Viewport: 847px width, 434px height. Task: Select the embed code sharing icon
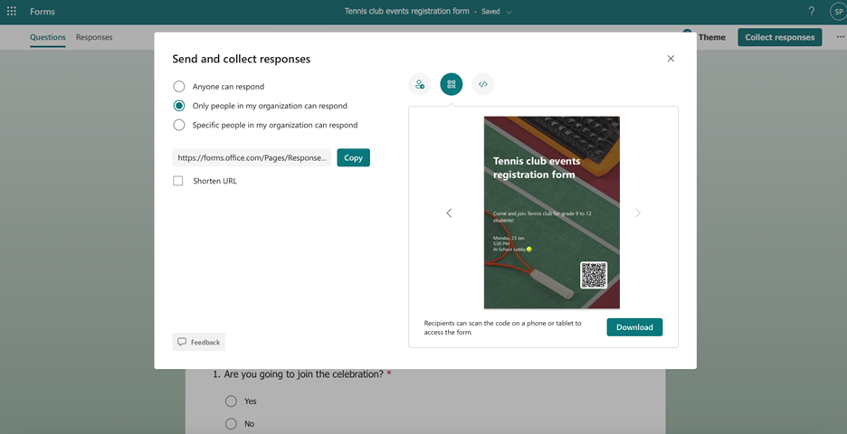click(x=483, y=84)
